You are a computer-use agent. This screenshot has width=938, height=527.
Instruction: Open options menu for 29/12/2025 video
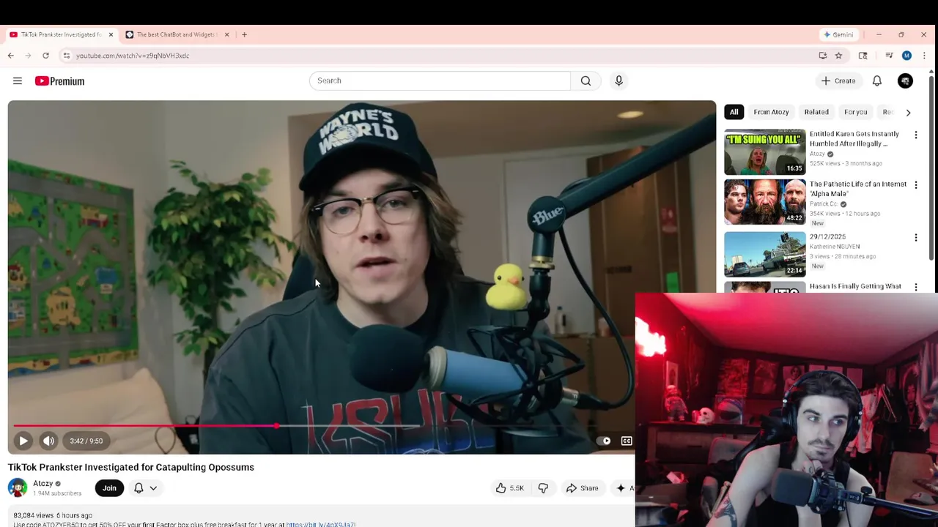click(915, 237)
